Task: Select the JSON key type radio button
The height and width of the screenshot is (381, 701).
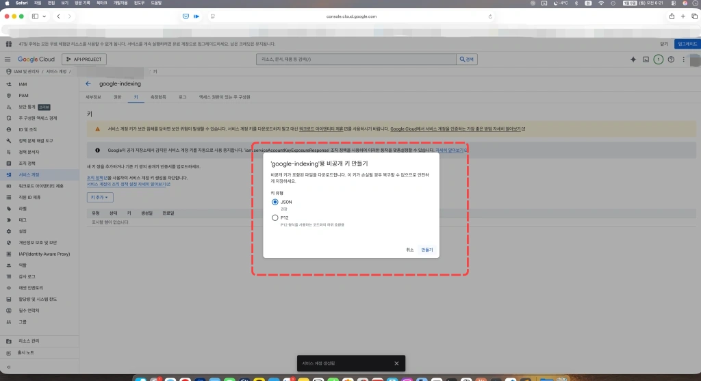Action: coord(275,202)
